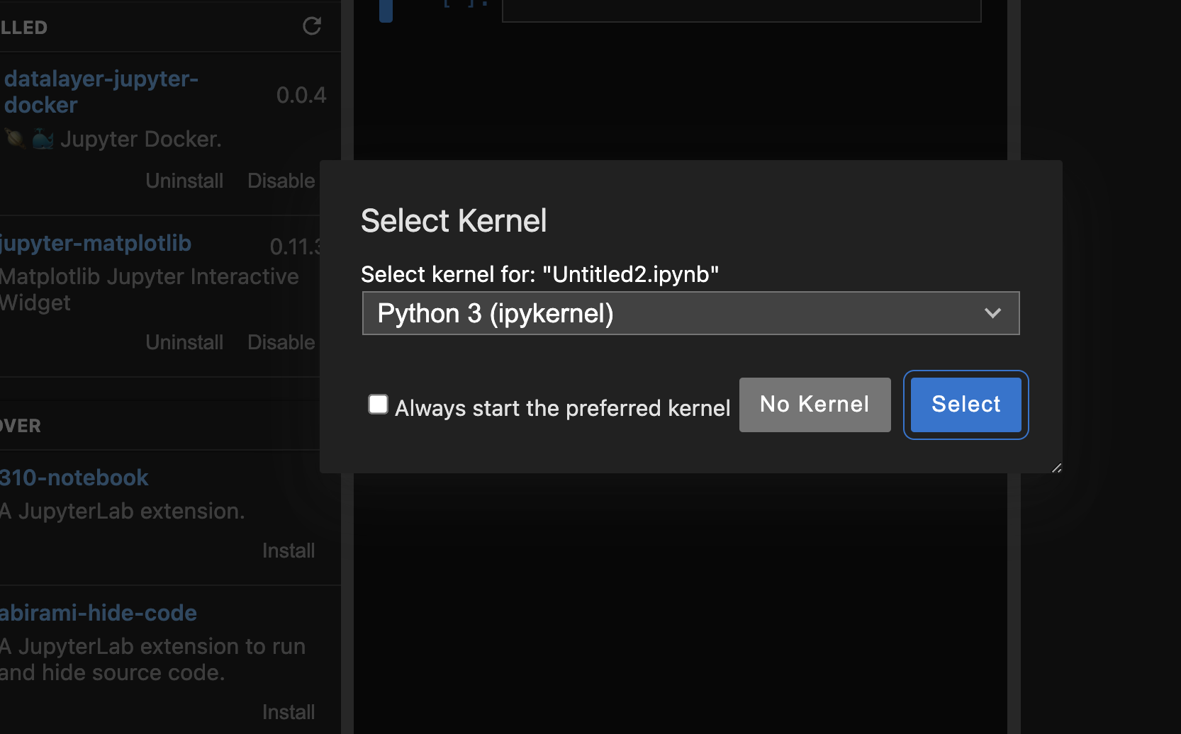Viewport: 1181px width, 734px height.
Task: Install the 310-notebook extension
Action: coord(289,550)
